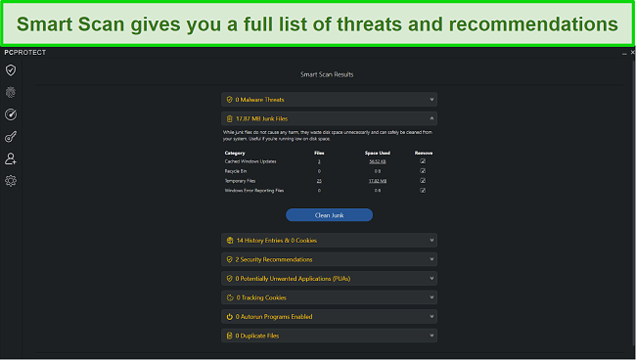The width and height of the screenshot is (636, 360).
Task: Click the Space Used column header
Action: coord(378,153)
